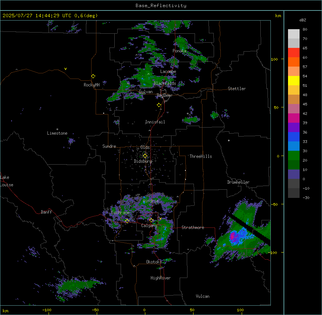322x315 pixels.
Task: Click the magenta storm core southeast of Strathmore
Action: (x=233, y=236)
